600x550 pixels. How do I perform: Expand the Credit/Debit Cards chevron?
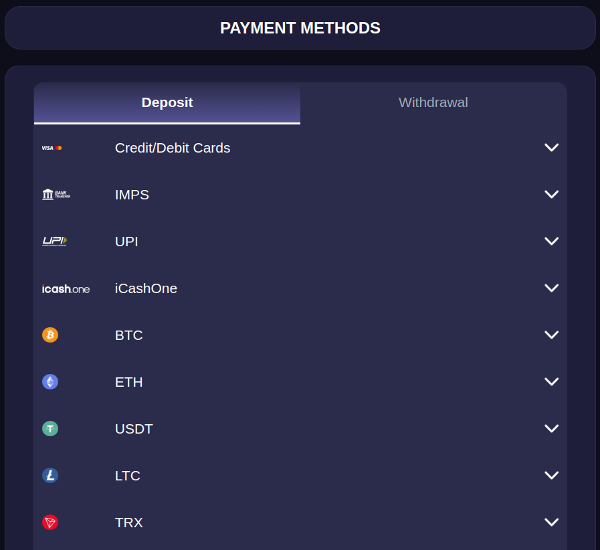tap(551, 148)
